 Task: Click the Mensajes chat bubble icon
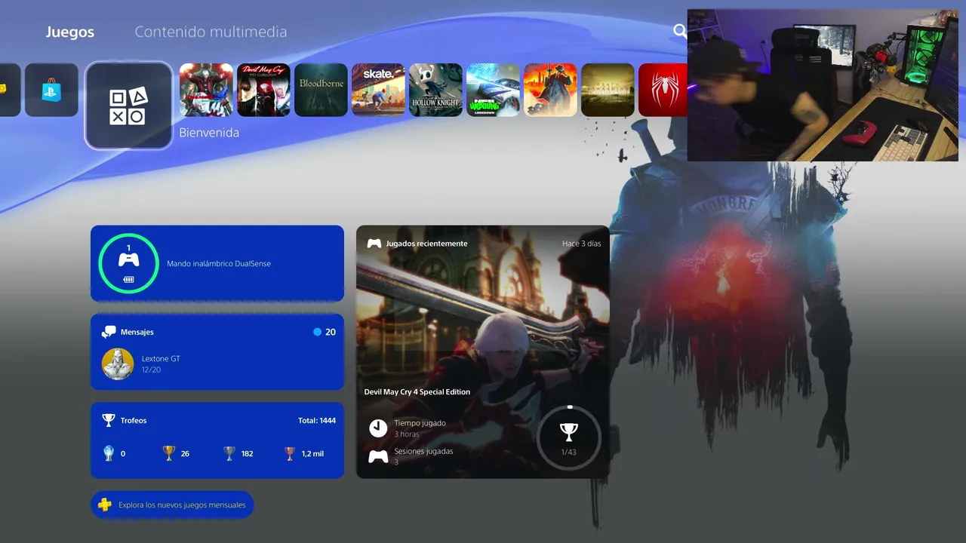coord(109,332)
